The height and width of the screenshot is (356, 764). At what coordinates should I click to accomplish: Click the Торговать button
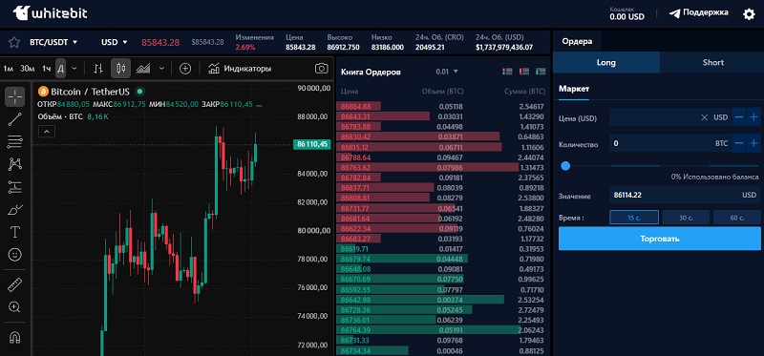pos(659,239)
